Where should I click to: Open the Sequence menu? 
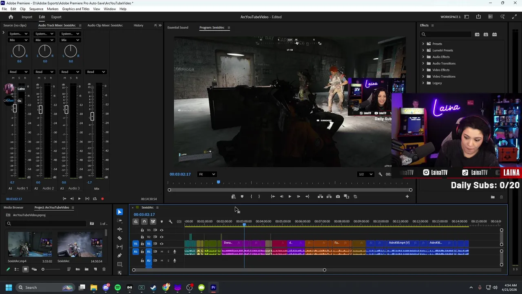tap(36, 9)
